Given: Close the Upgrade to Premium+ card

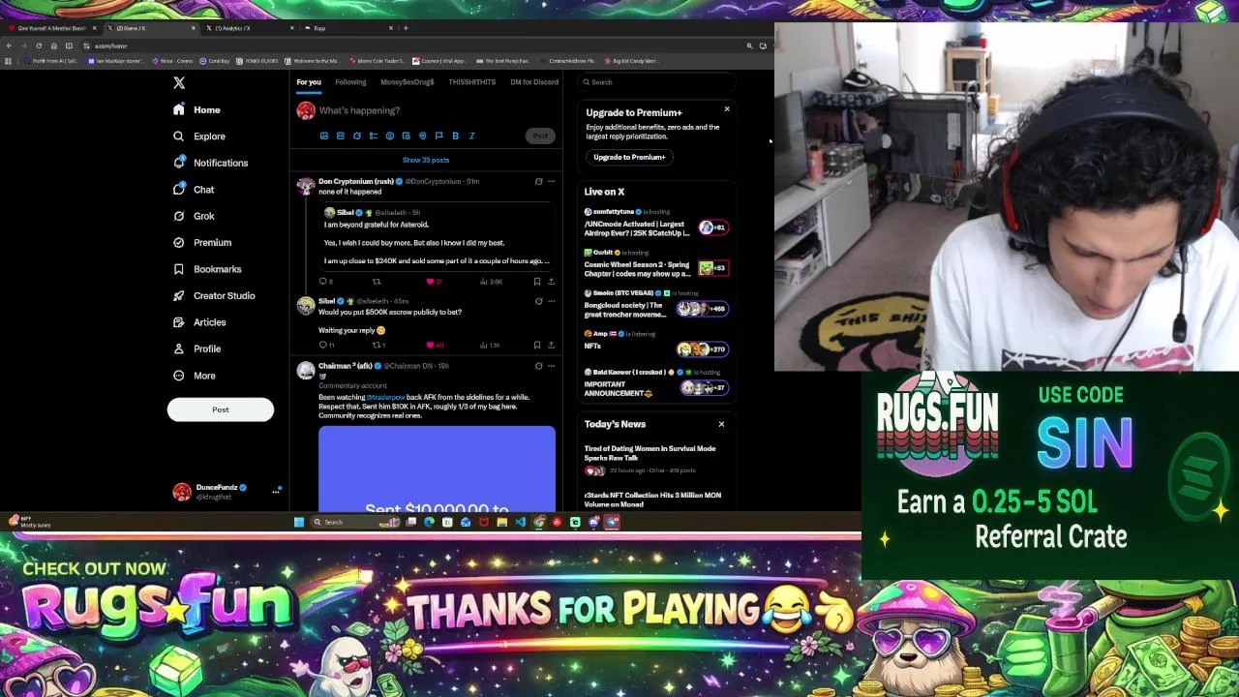Looking at the screenshot, I should [x=727, y=109].
